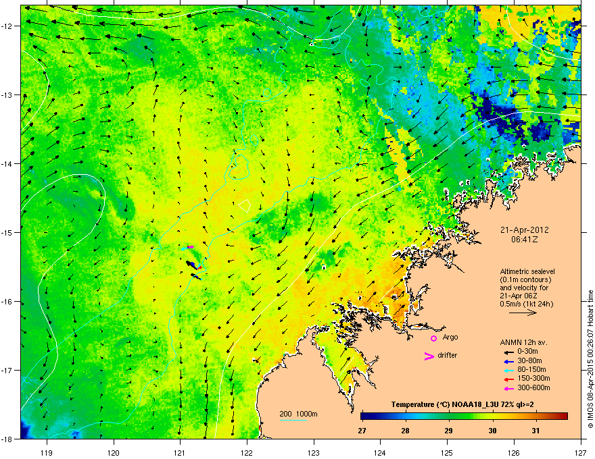Image resolution: width=595 pixels, height=459 pixels.
Task: Click the latitude axis label -12
Action: tap(7, 26)
